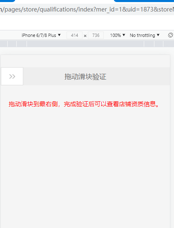Click the 拖动滑块验证 slider track label
Viewport: 174px width, 228px height.
pos(85,77)
